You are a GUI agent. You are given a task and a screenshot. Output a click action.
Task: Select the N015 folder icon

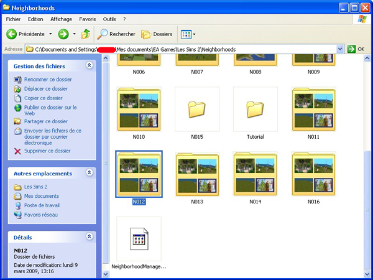click(x=197, y=110)
